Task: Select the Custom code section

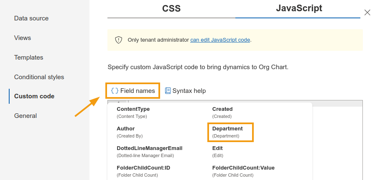Action: [34, 96]
